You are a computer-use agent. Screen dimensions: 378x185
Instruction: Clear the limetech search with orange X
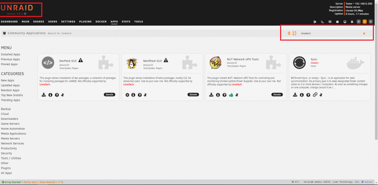(364, 34)
